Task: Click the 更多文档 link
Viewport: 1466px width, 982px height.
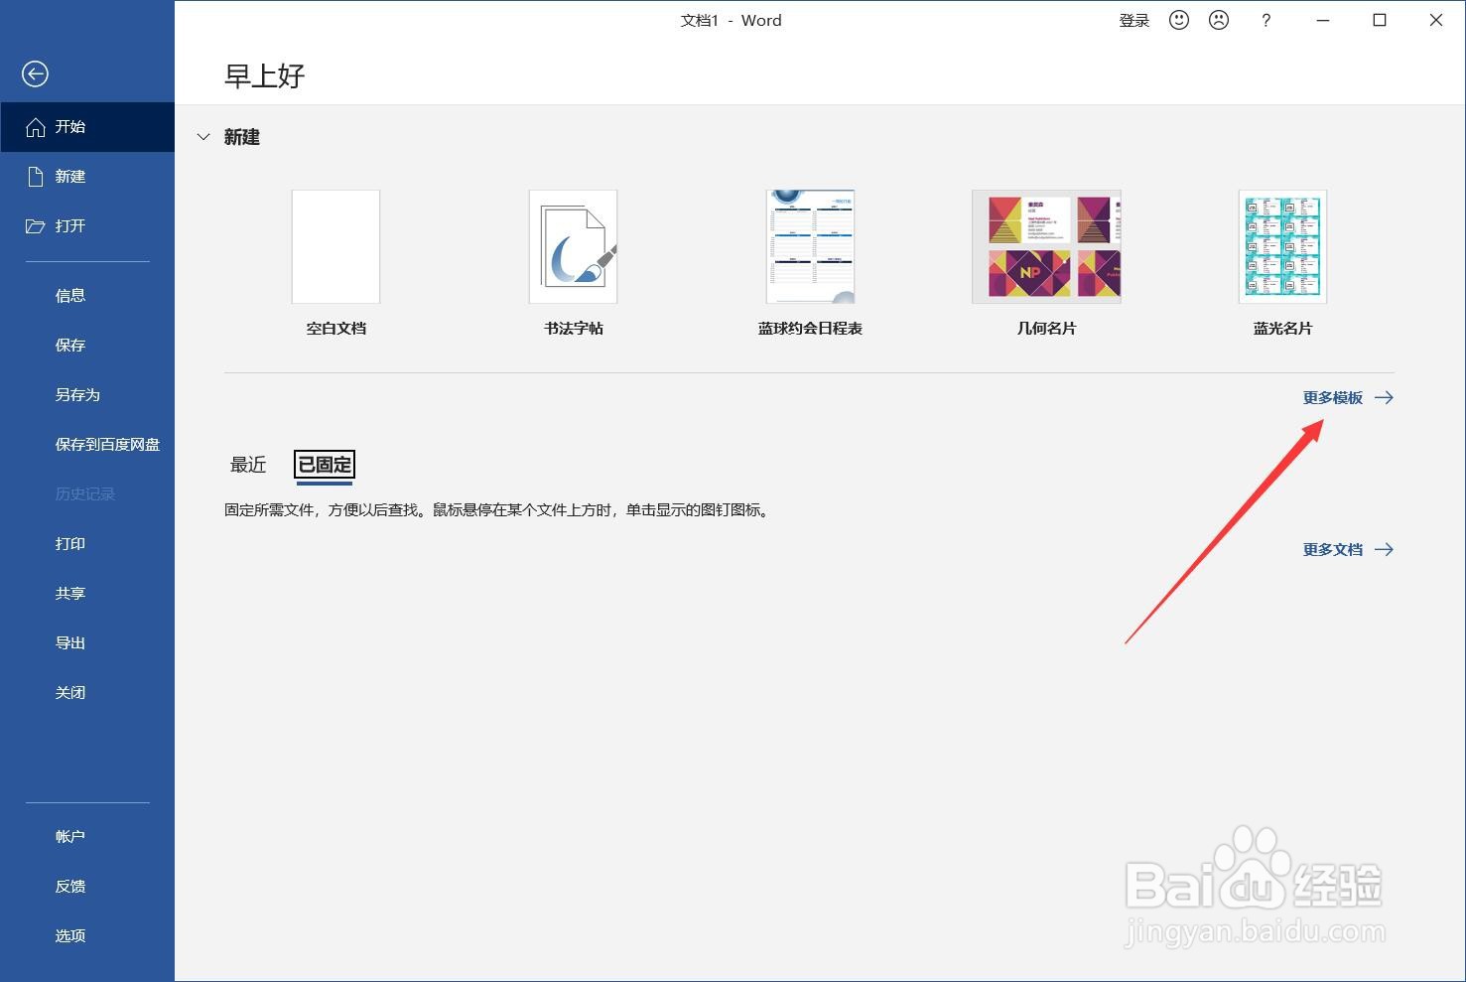Action: click(1333, 549)
